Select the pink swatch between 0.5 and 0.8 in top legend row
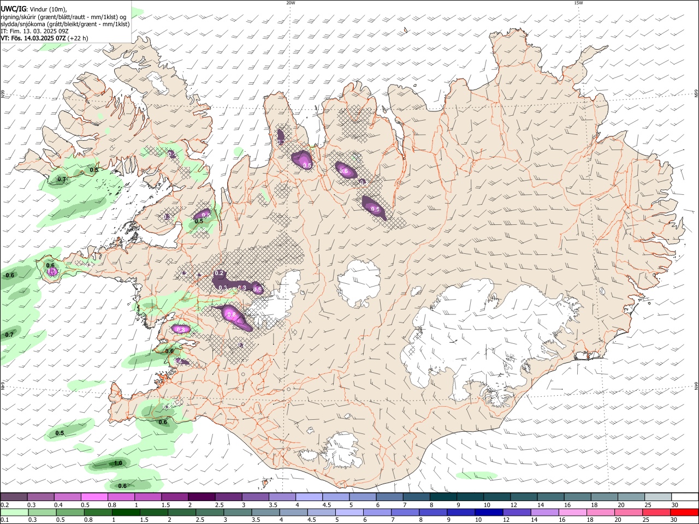The image size is (699, 524). (x=94, y=497)
